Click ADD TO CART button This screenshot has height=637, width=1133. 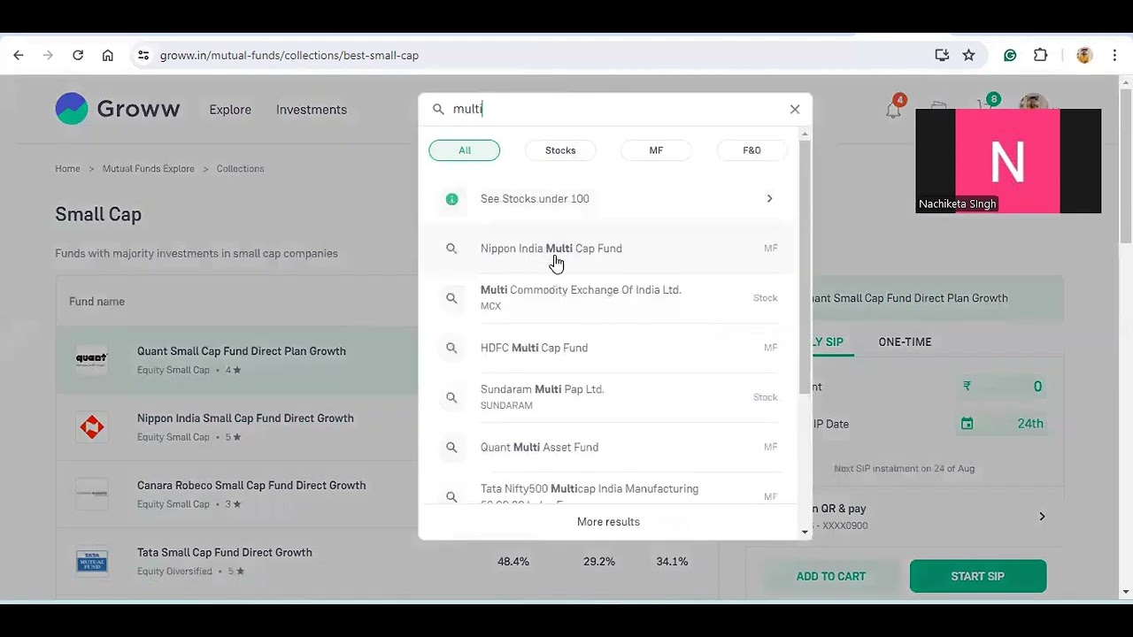point(831,576)
